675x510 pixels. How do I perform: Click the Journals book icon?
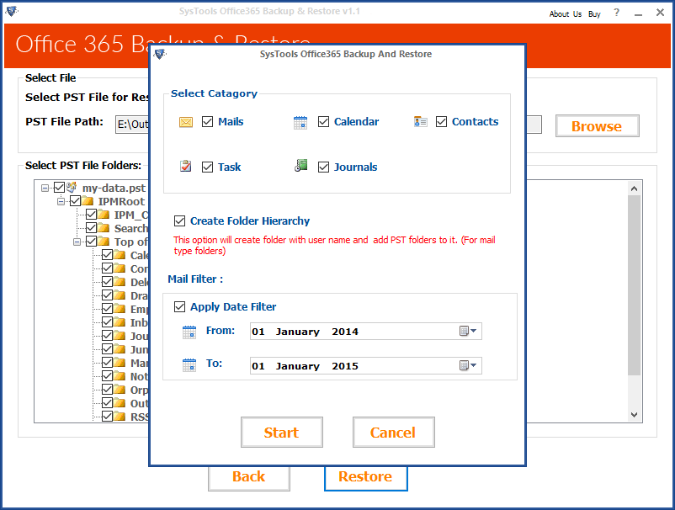tap(301, 166)
